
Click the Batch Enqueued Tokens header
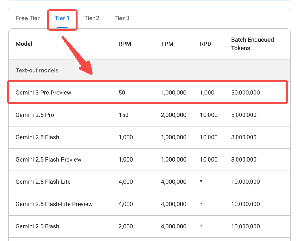pyautogui.click(x=252, y=44)
